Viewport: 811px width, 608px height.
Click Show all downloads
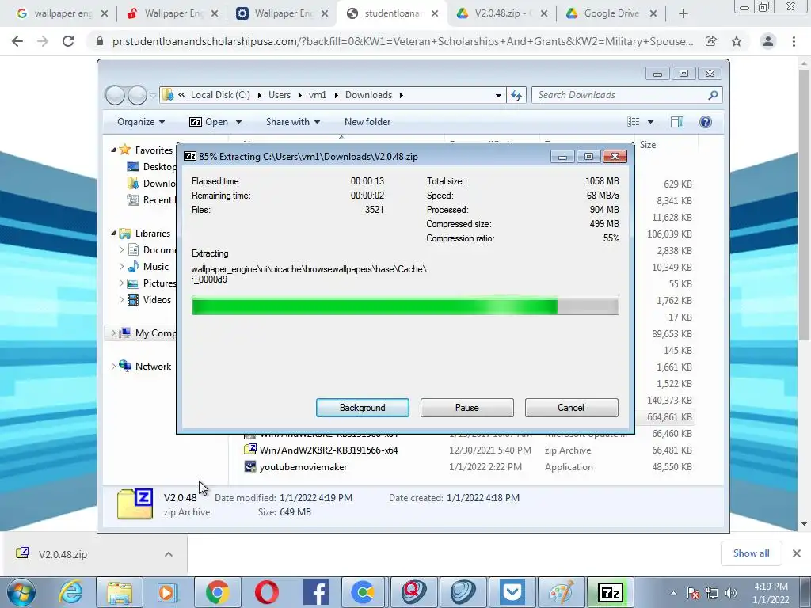[x=751, y=553]
